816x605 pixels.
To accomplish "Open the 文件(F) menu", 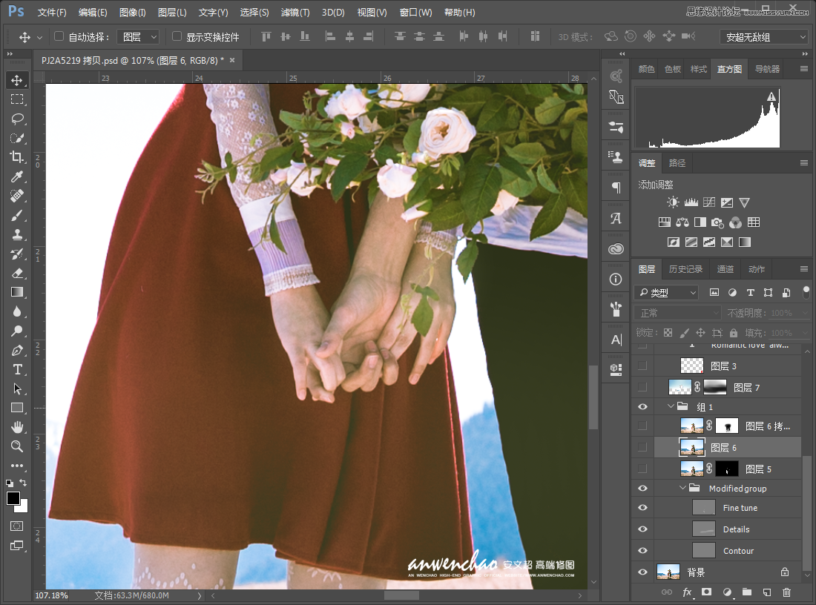I will 52,13.
